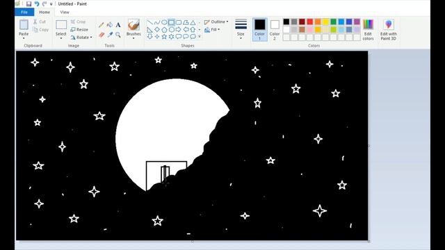Switch to the View tab
Viewport: 445px width, 250px height.
tap(65, 12)
